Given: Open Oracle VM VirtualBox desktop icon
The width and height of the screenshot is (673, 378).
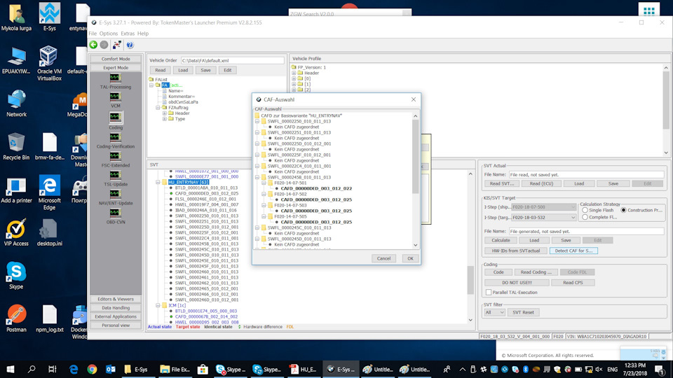Looking at the screenshot, I should pyautogui.click(x=49, y=63).
